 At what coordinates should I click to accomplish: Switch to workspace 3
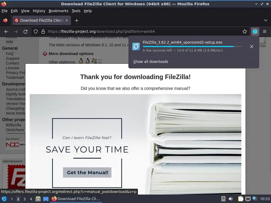coord(25,199)
